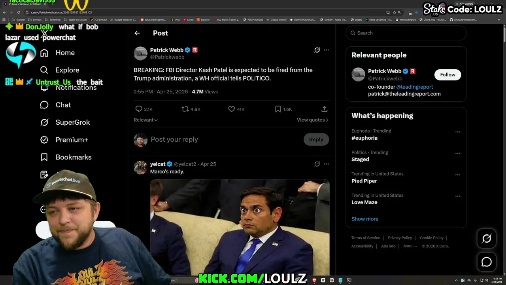Open the Plex bookmark
506x285 pixels.
pos(176,19)
